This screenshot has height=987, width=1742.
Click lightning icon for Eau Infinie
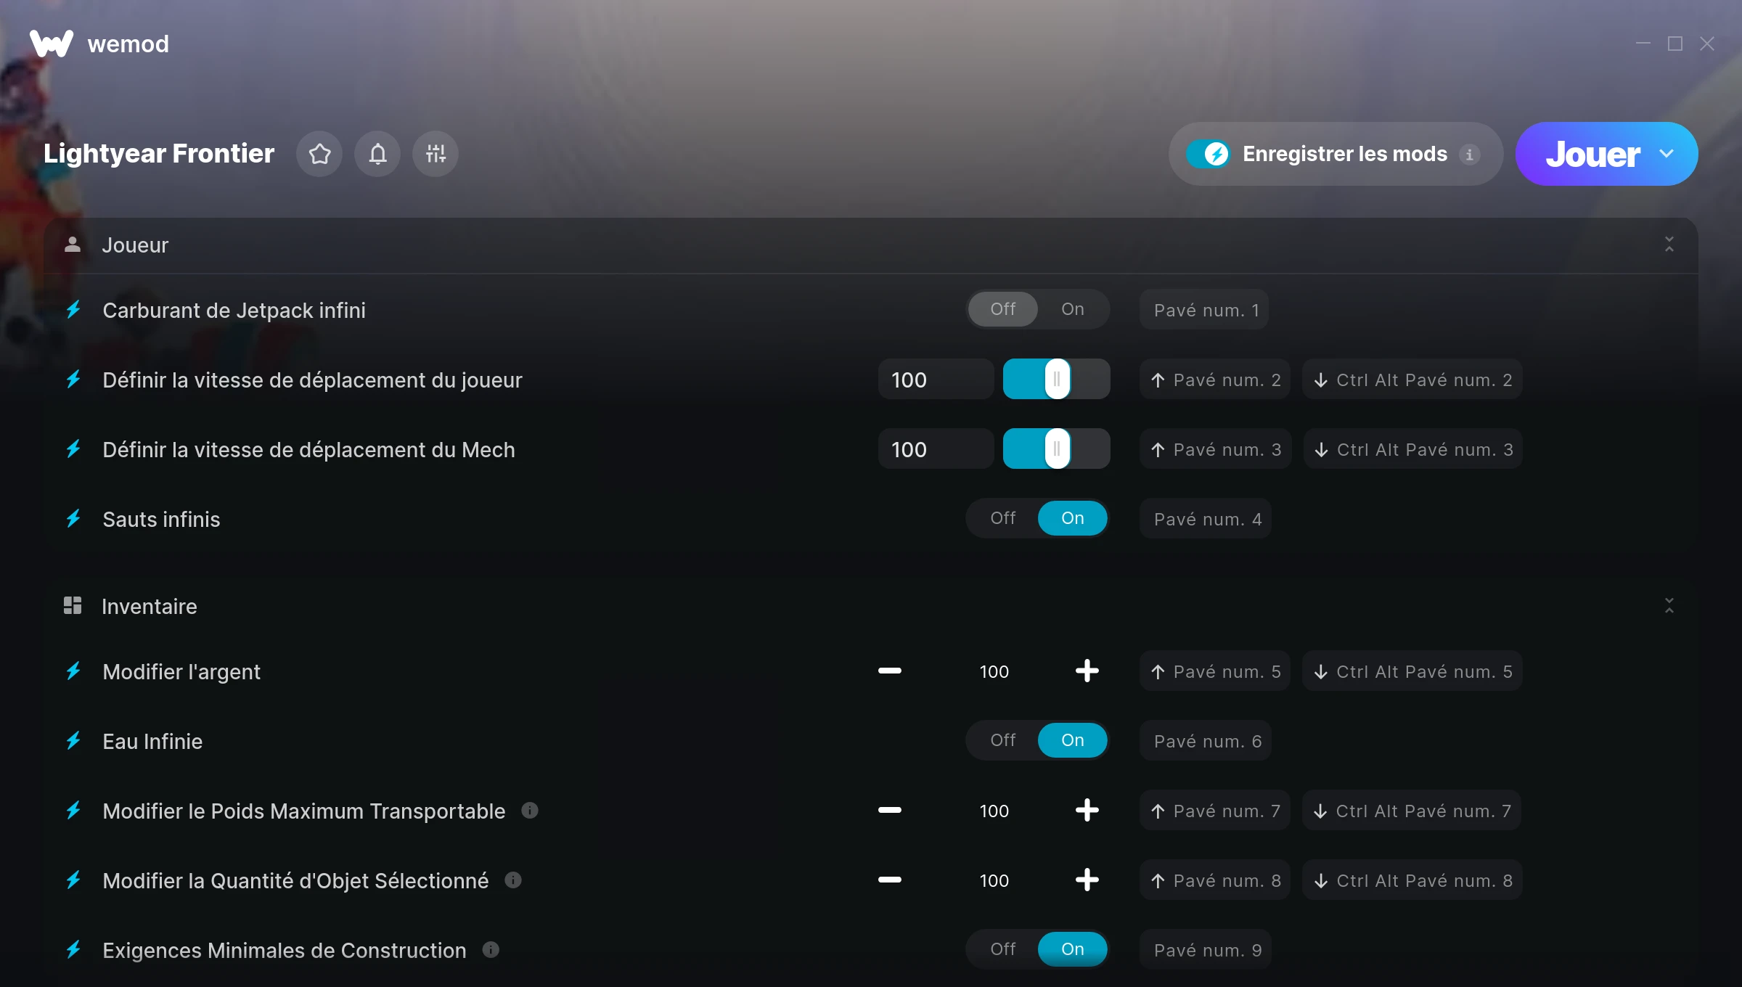tap(73, 741)
